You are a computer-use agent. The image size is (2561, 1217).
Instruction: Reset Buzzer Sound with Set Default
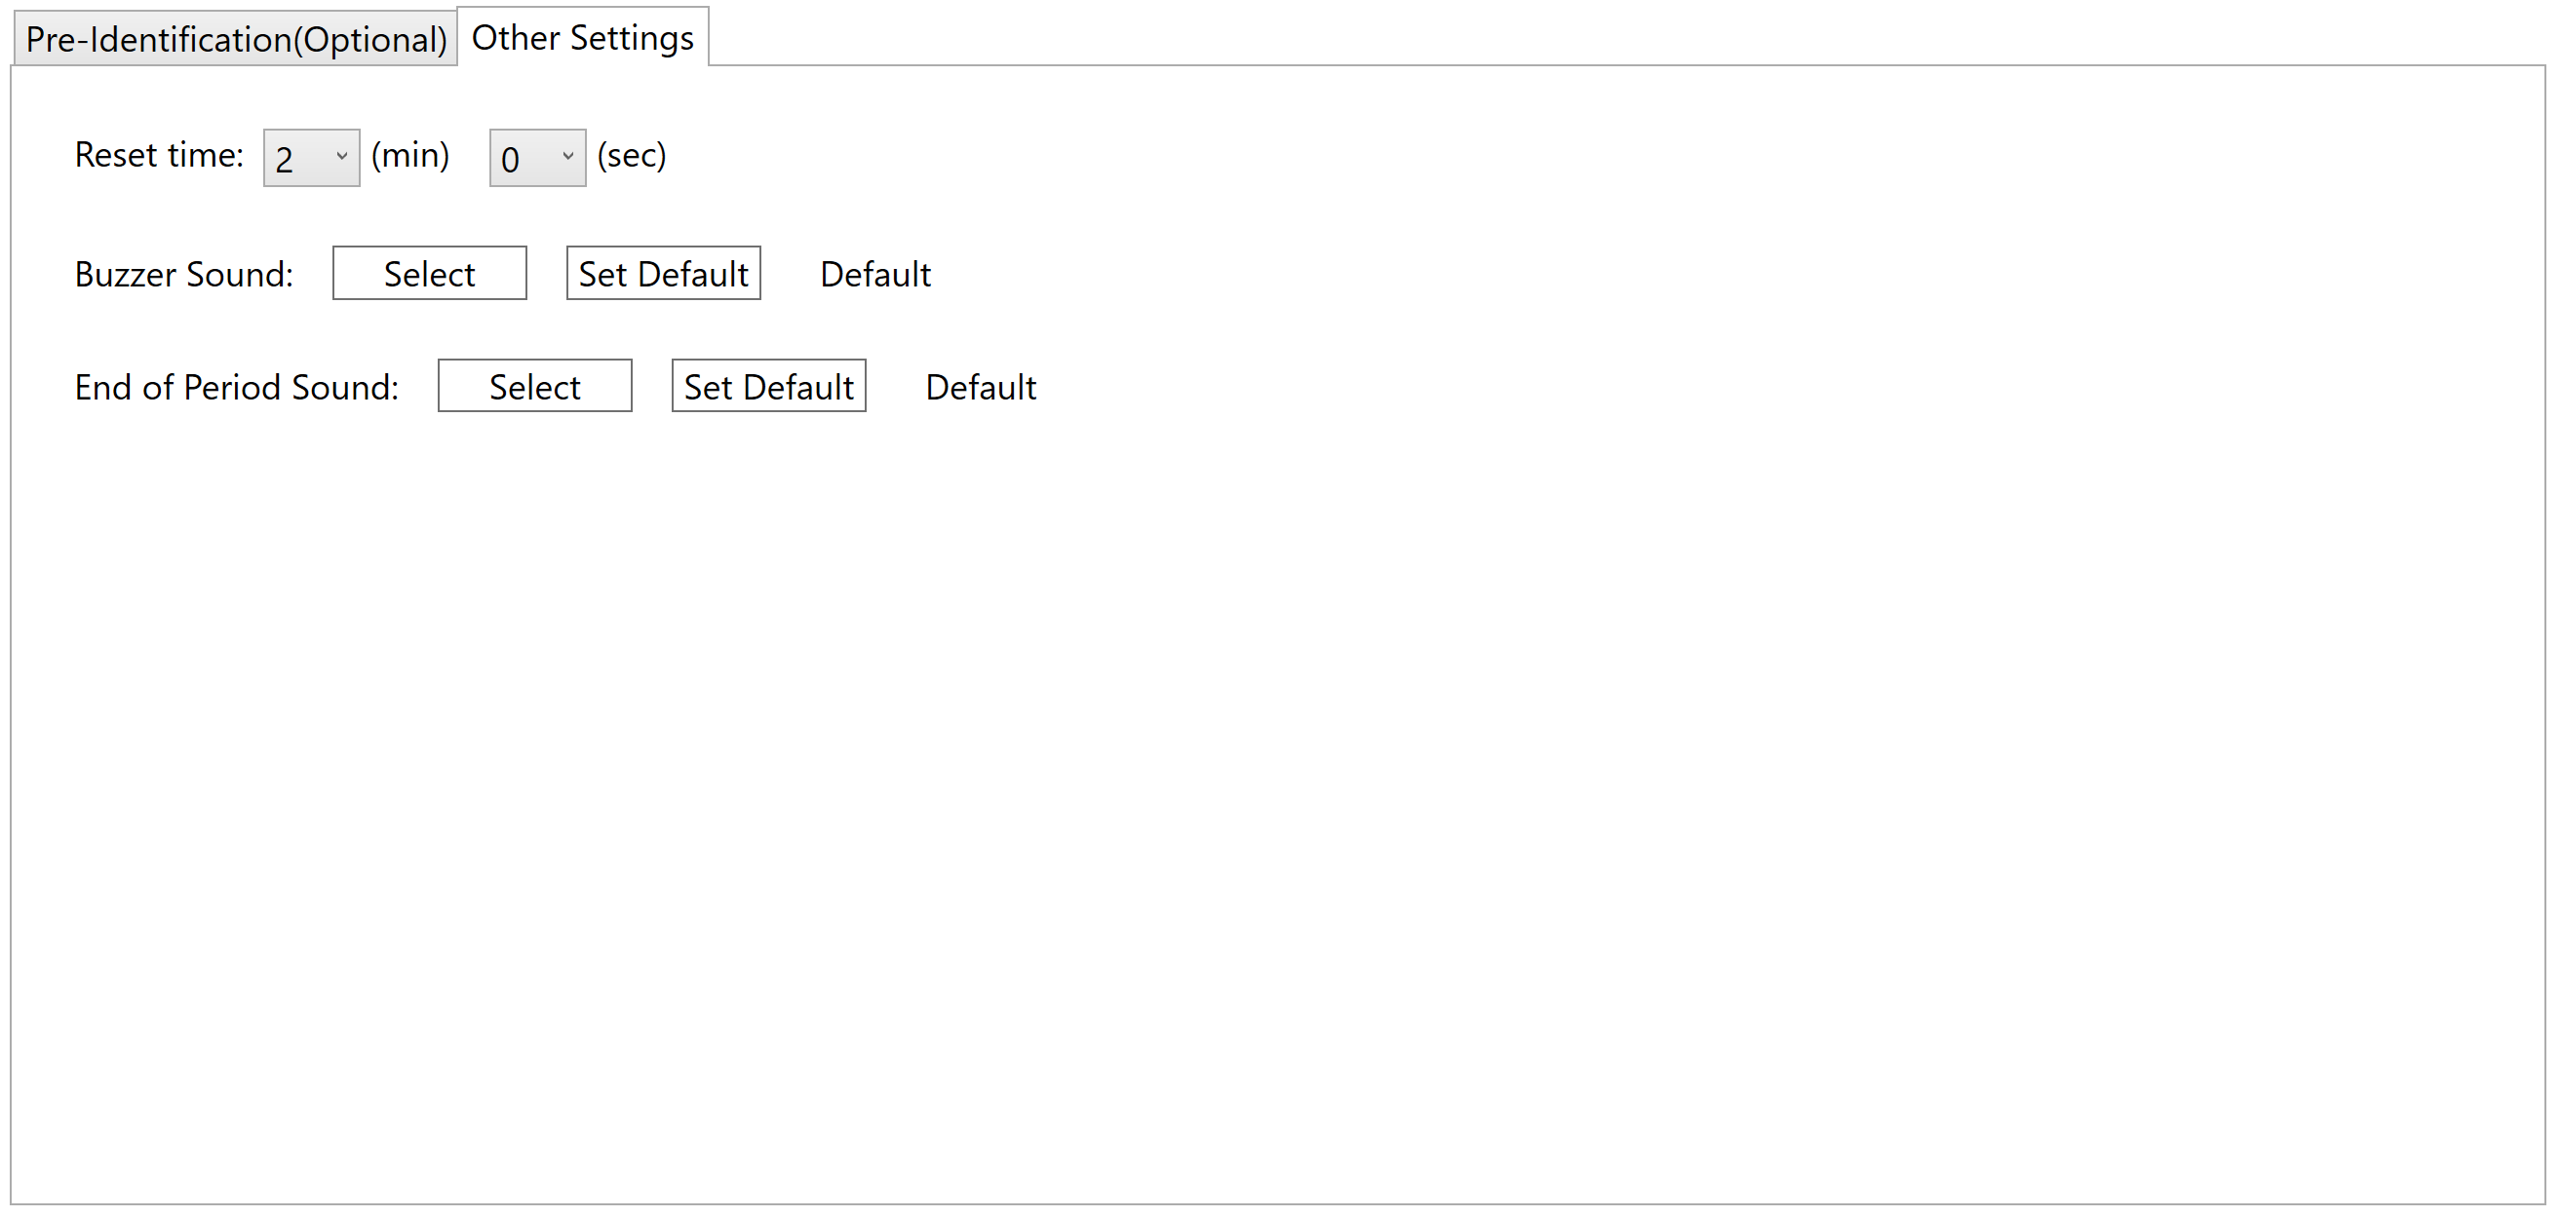pyautogui.click(x=663, y=273)
